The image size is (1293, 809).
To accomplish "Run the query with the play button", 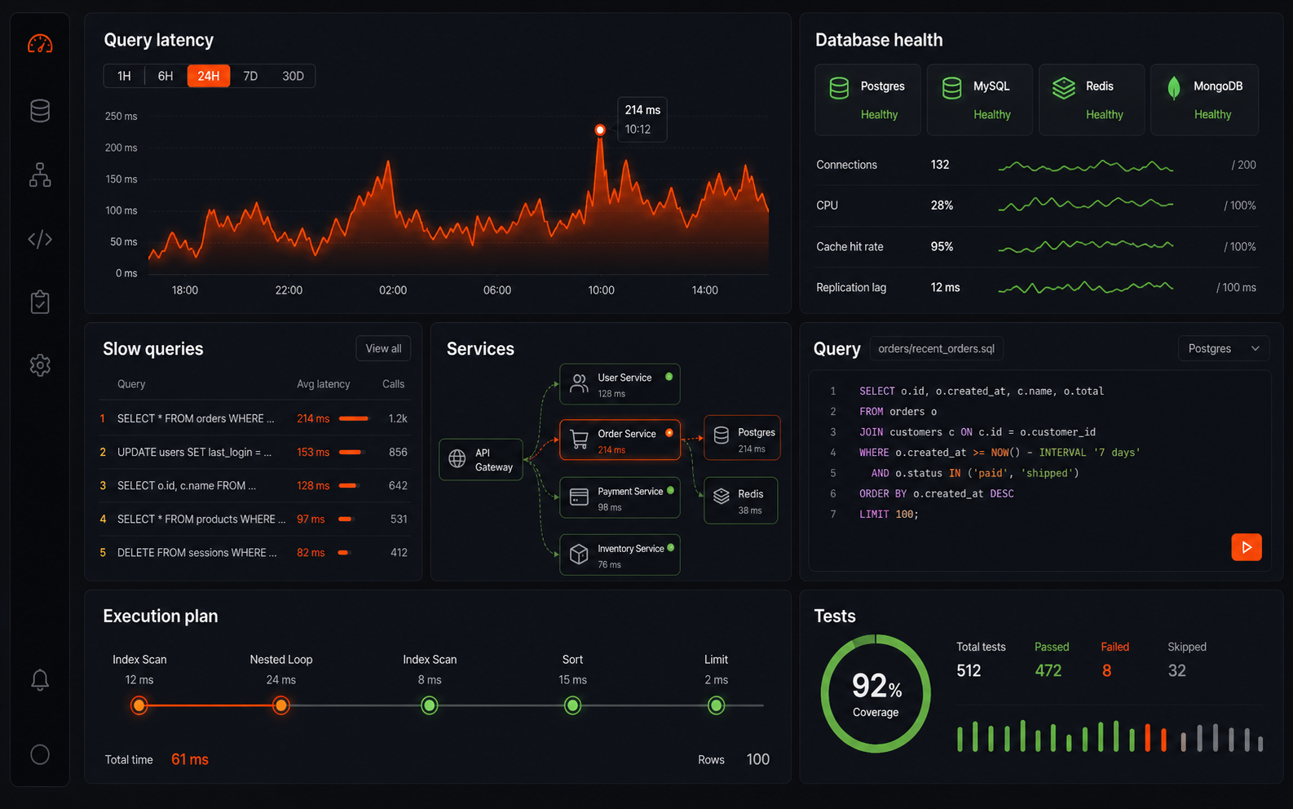I will [x=1247, y=547].
